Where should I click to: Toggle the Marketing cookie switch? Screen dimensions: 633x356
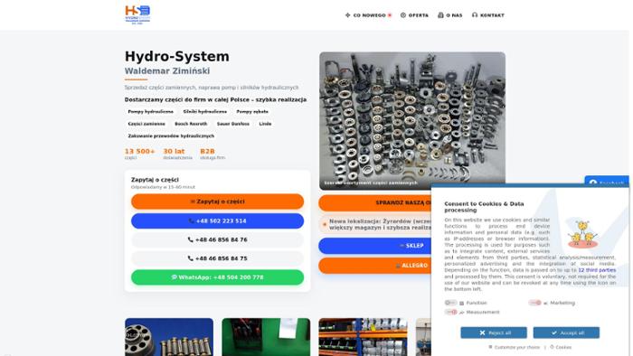point(535,303)
